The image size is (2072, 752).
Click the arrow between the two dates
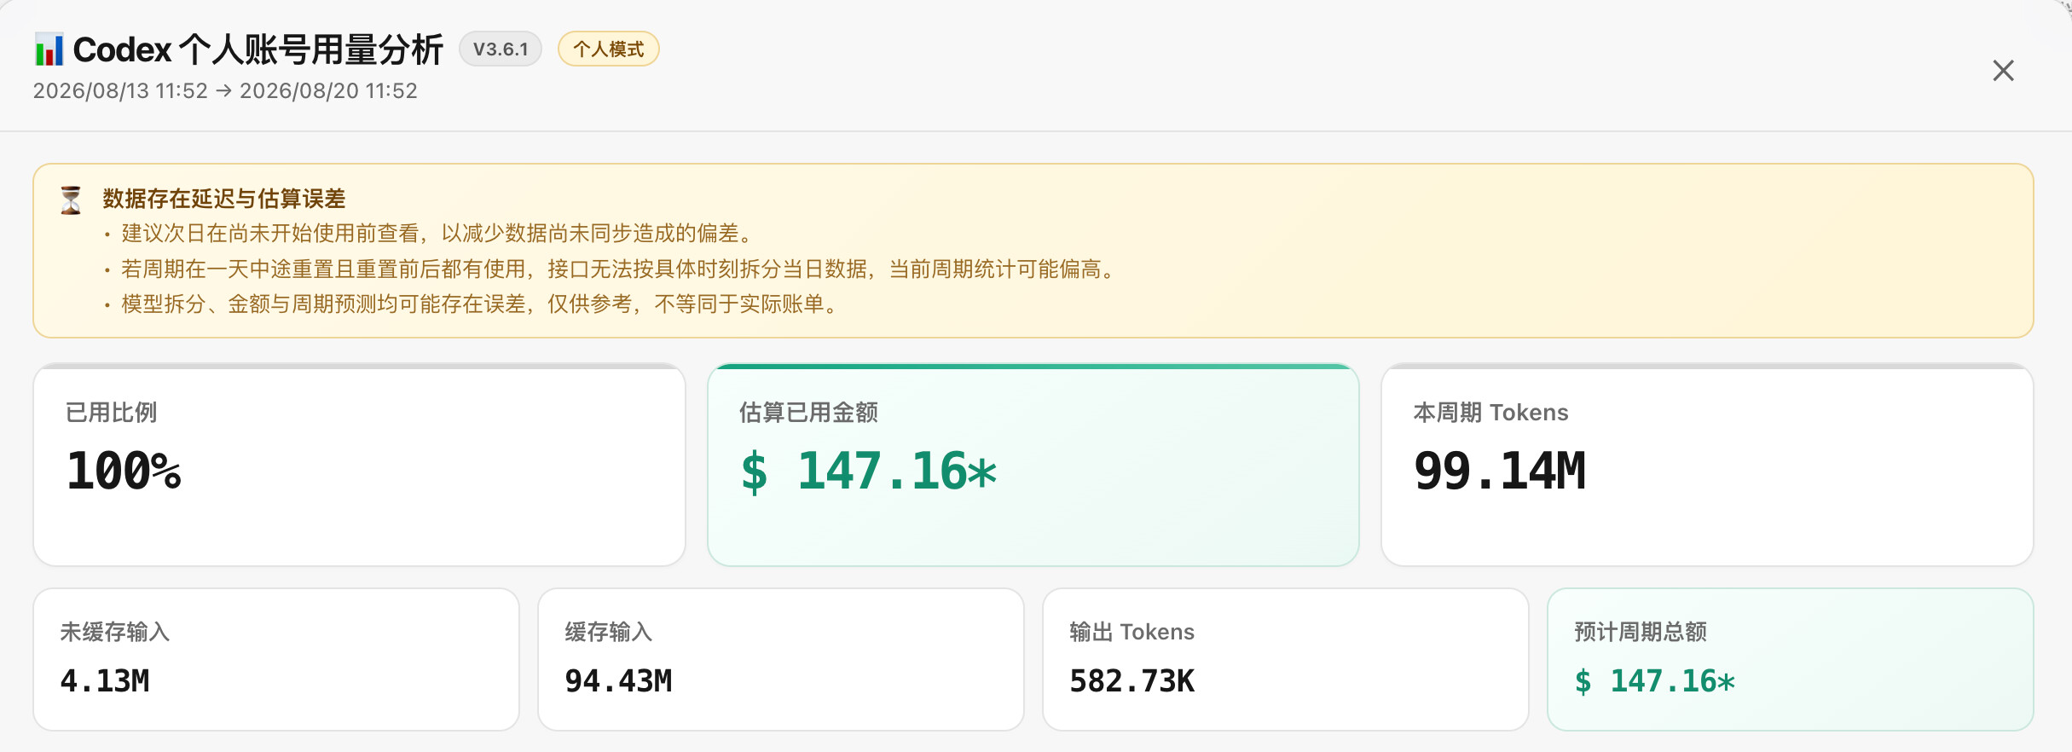click(224, 91)
